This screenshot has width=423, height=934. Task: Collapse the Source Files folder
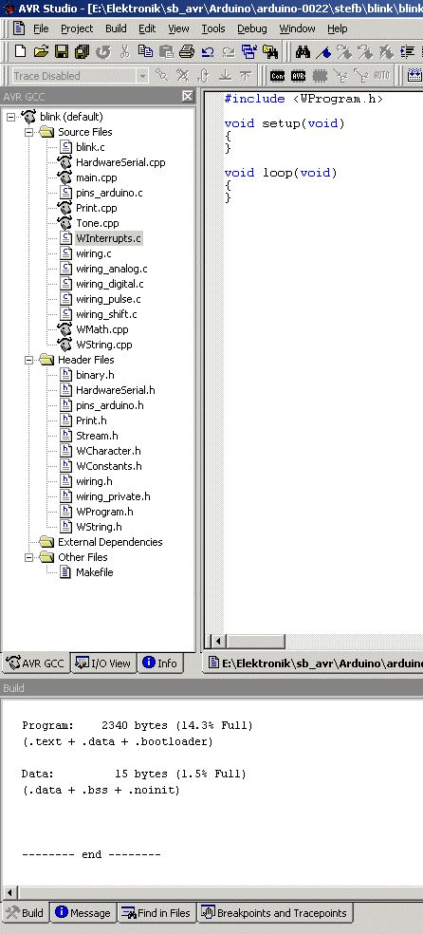click(x=28, y=132)
